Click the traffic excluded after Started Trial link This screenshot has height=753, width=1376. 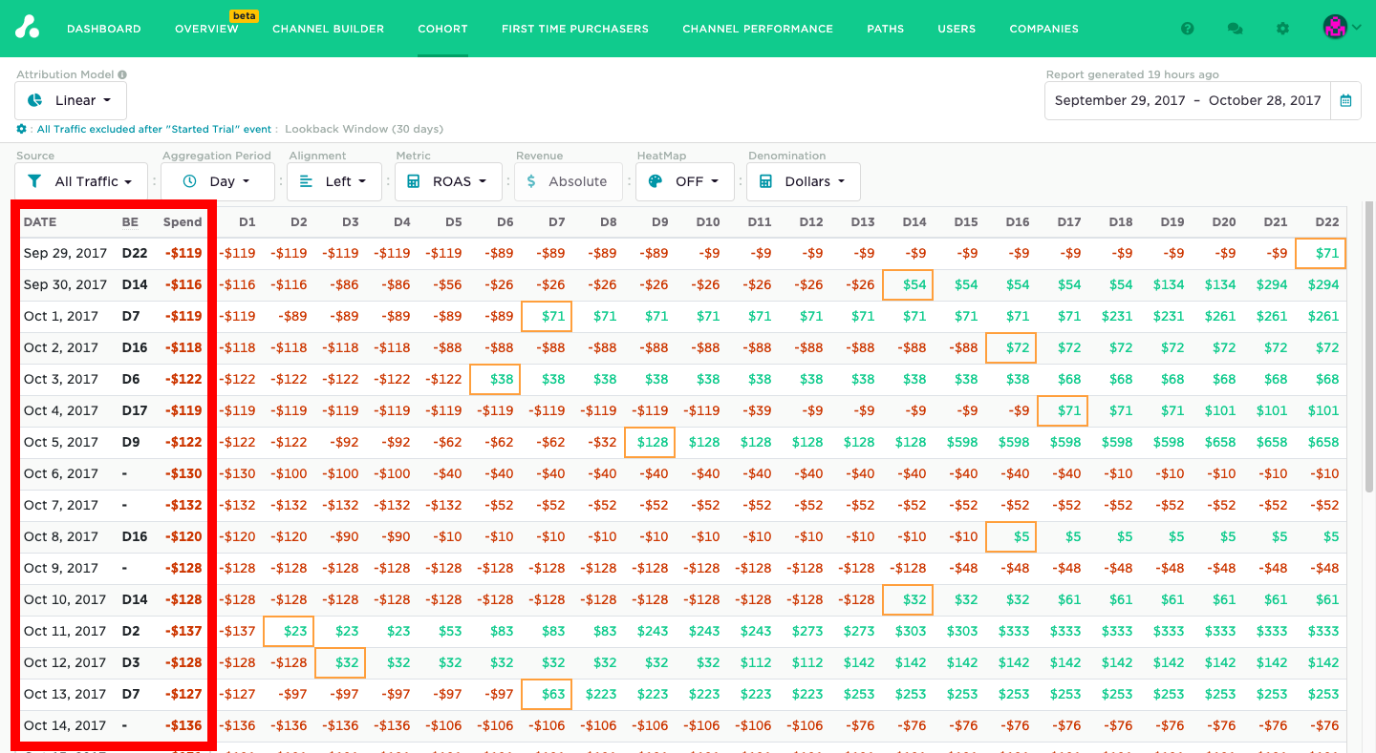[x=155, y=129]
